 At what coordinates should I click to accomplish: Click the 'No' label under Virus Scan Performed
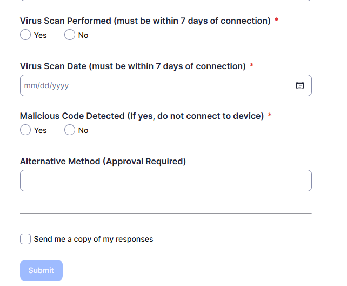(x=83, y=35)
